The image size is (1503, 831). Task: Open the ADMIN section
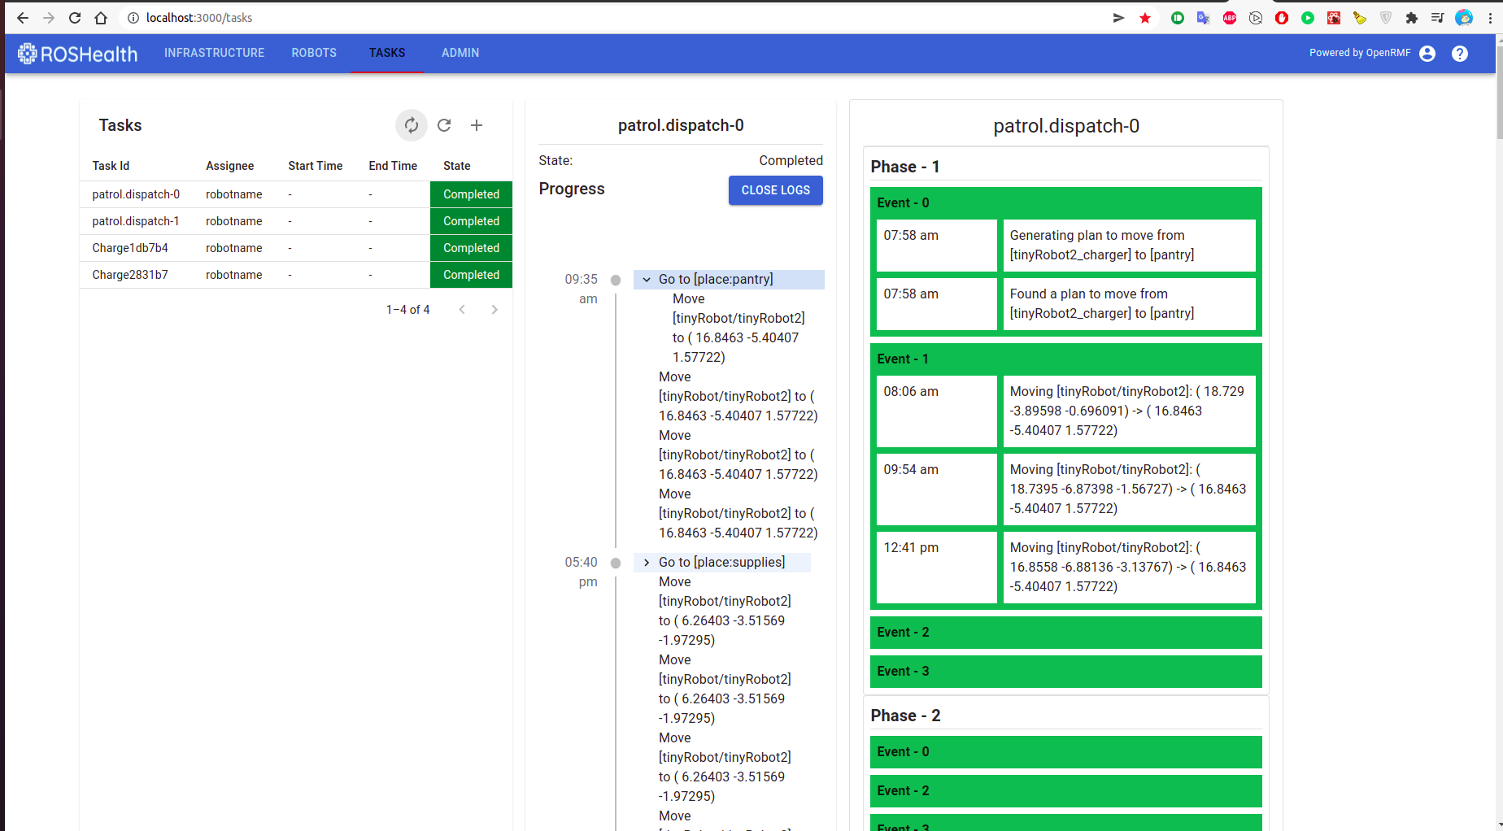pos(460,53)
